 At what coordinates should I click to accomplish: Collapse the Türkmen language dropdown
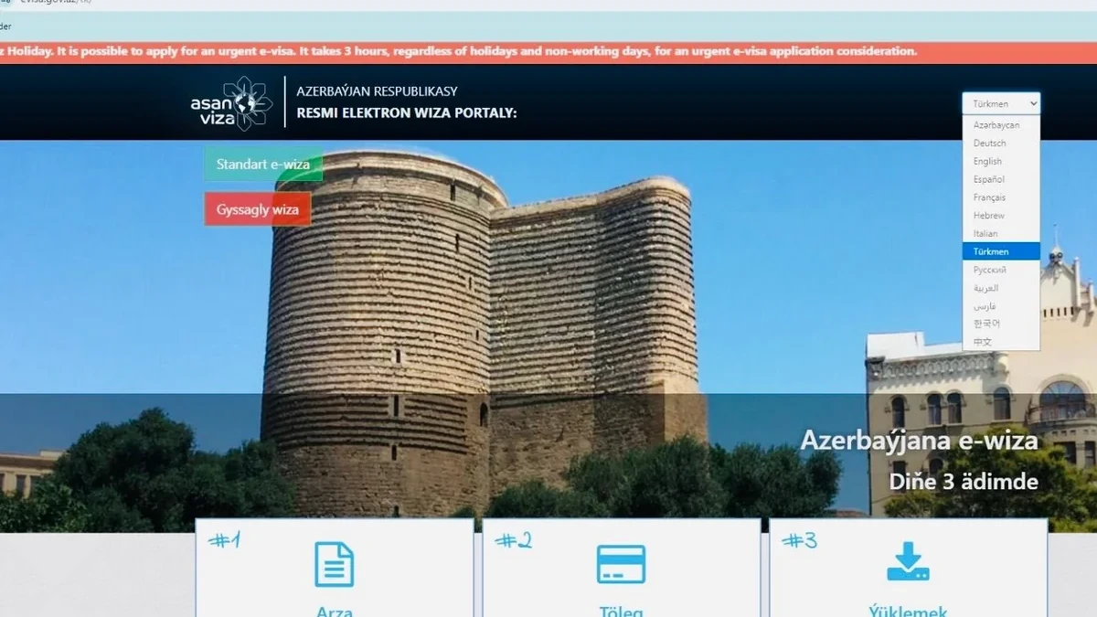click(x=1000, y=103)
